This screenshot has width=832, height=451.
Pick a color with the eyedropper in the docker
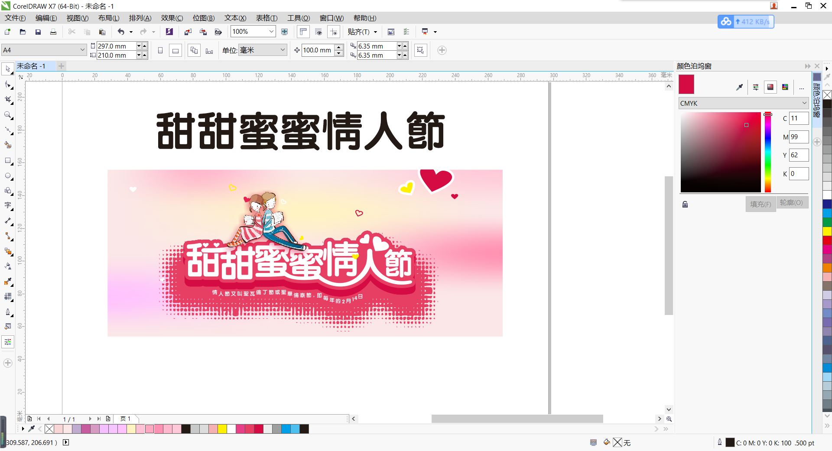(x=740, y=87)
